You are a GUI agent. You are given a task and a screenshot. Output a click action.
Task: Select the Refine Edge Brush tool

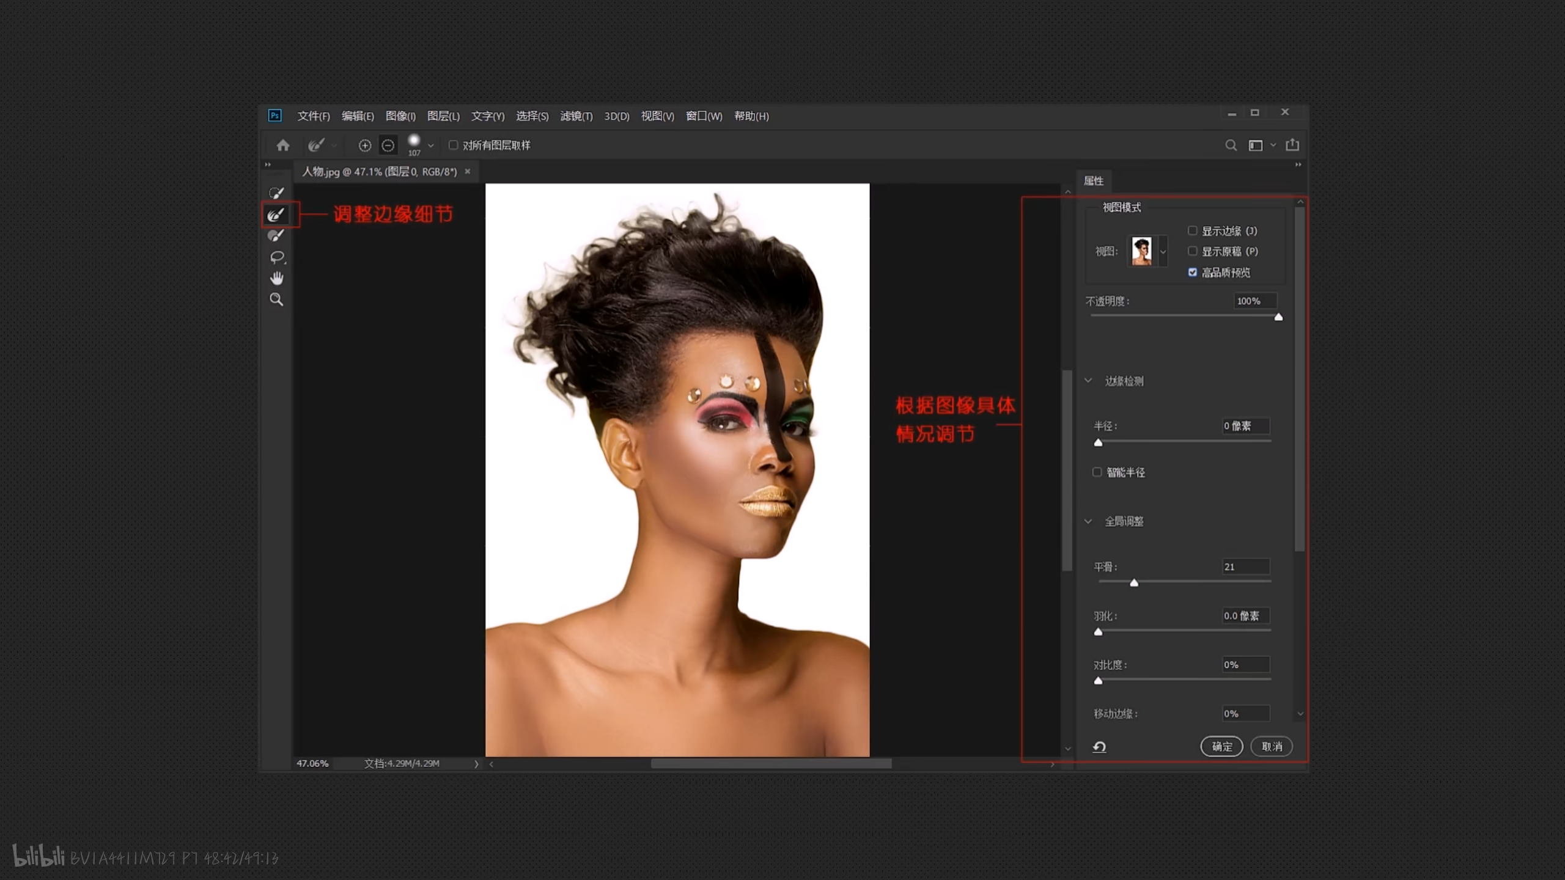[276, 215]
